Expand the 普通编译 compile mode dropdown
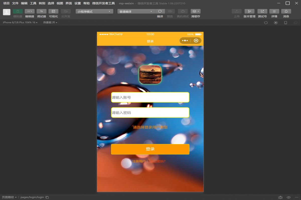This screenshot has width=301, height=200. (x=136, y=11)
